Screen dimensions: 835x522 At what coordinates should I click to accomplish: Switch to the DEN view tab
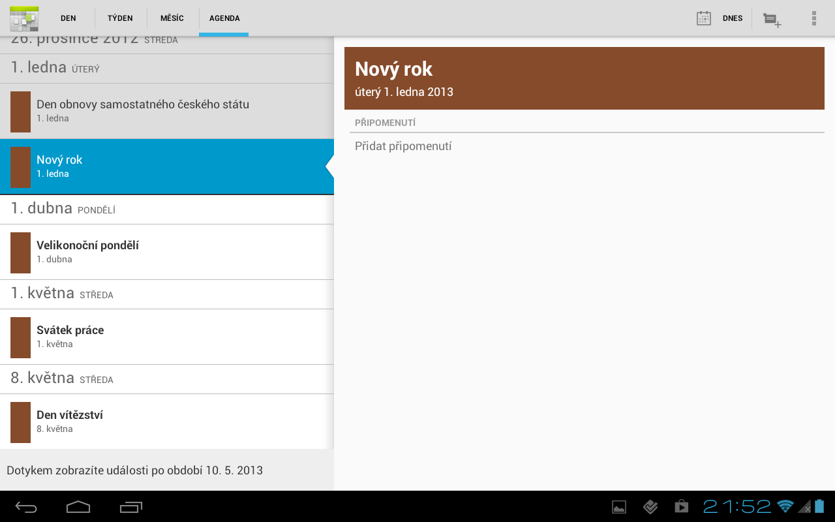tap(68, 18)
